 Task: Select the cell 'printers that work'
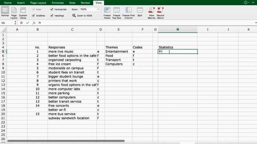(x=72, y=81)
